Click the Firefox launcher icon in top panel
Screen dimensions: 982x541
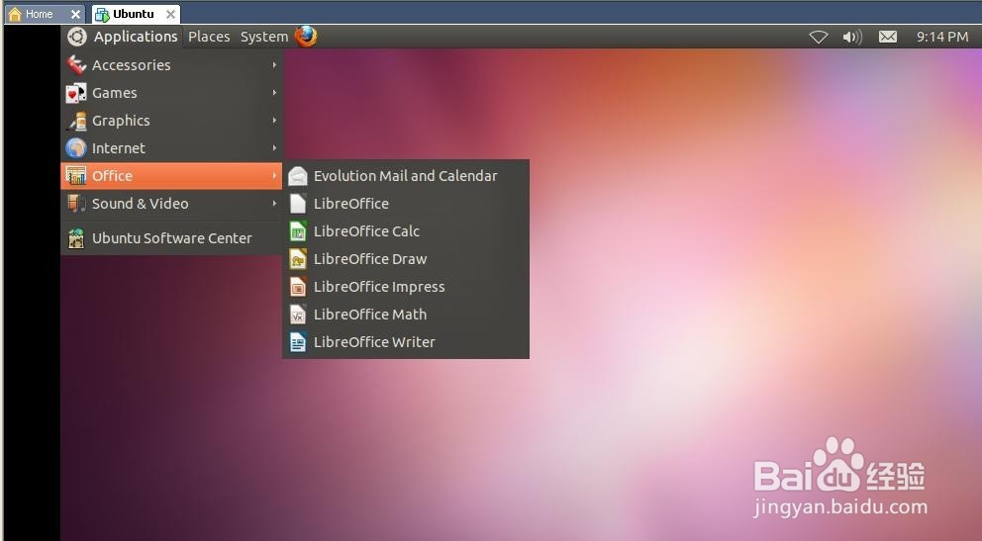(306, 37)
